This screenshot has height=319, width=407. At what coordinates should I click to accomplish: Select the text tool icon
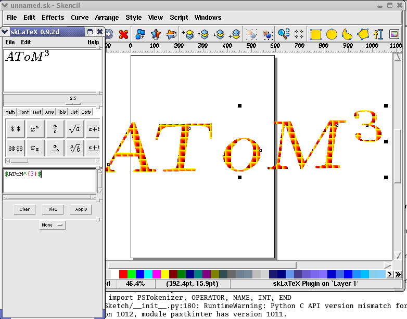(378, 34)
